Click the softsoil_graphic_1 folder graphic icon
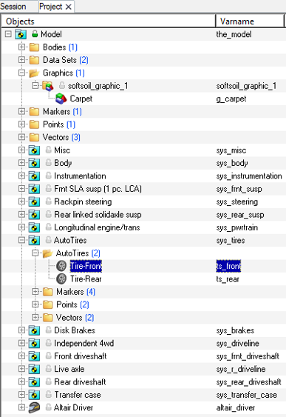286x417 pixels. coord(48,86)
